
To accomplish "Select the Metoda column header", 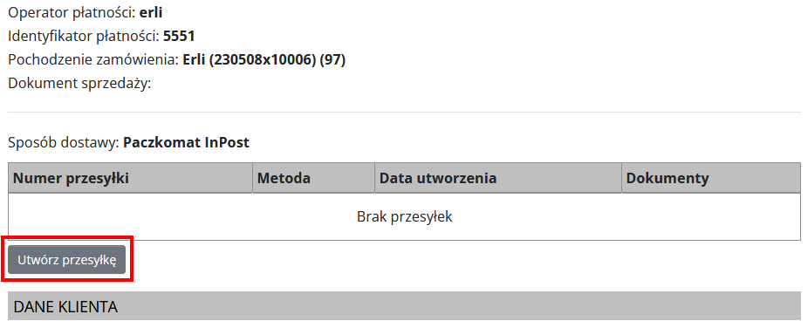I will coord(313,178).
